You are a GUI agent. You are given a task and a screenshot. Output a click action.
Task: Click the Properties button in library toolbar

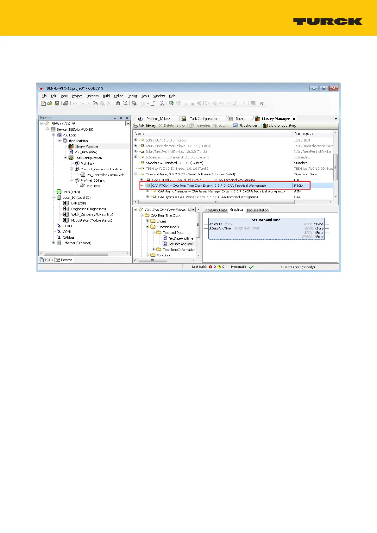tap(200, 126)
